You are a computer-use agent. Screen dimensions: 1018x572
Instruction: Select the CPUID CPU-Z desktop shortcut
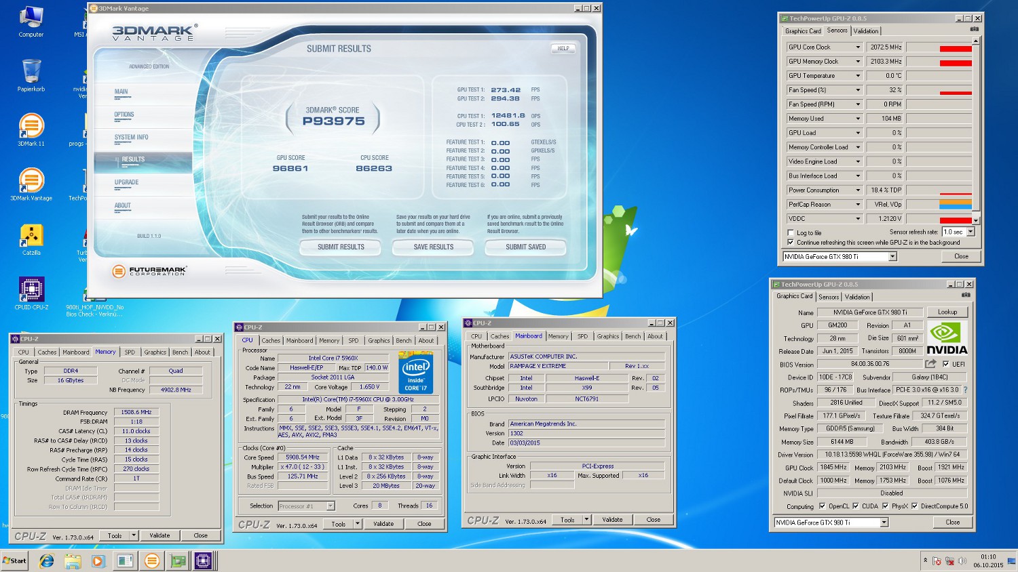point(31,293)
